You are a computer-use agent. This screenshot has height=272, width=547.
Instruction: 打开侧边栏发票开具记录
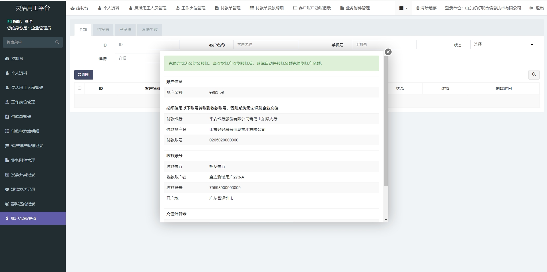[x=23, y=175]
